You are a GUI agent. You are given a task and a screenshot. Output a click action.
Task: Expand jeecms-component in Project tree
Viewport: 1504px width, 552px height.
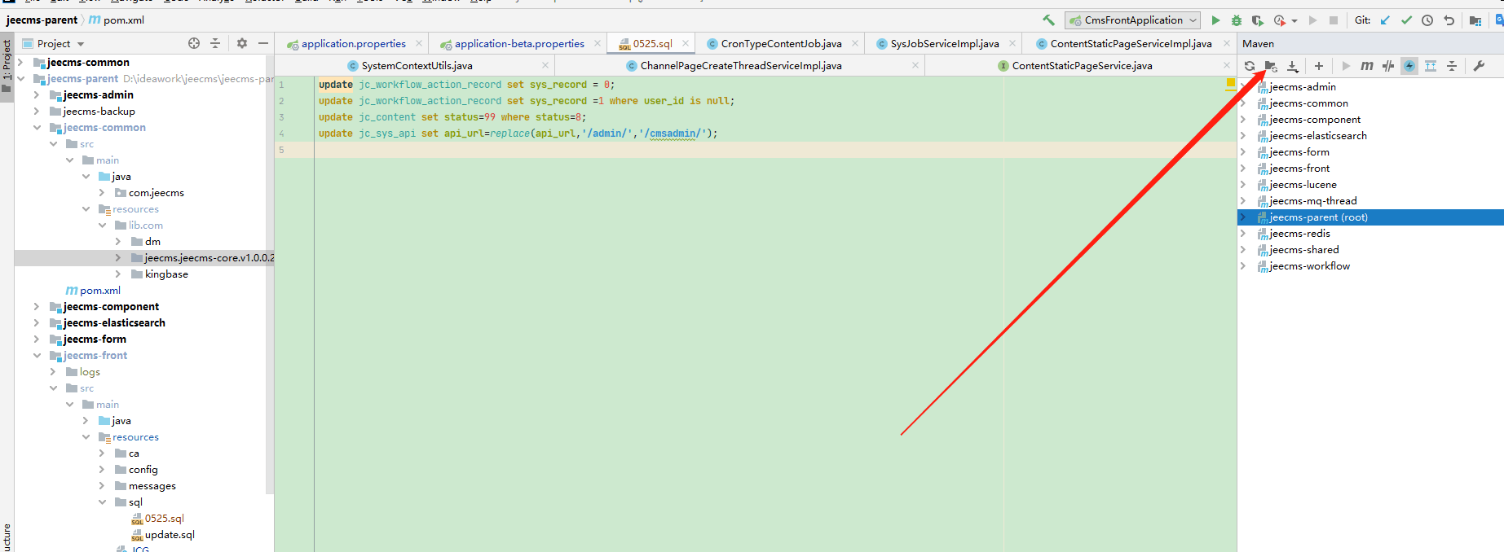coord(36,307)
